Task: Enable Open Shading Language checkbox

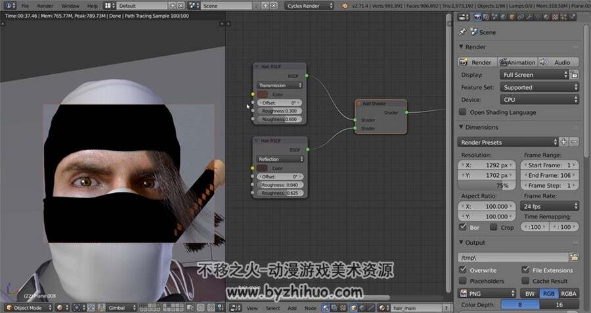Action: tap(462, 112)
